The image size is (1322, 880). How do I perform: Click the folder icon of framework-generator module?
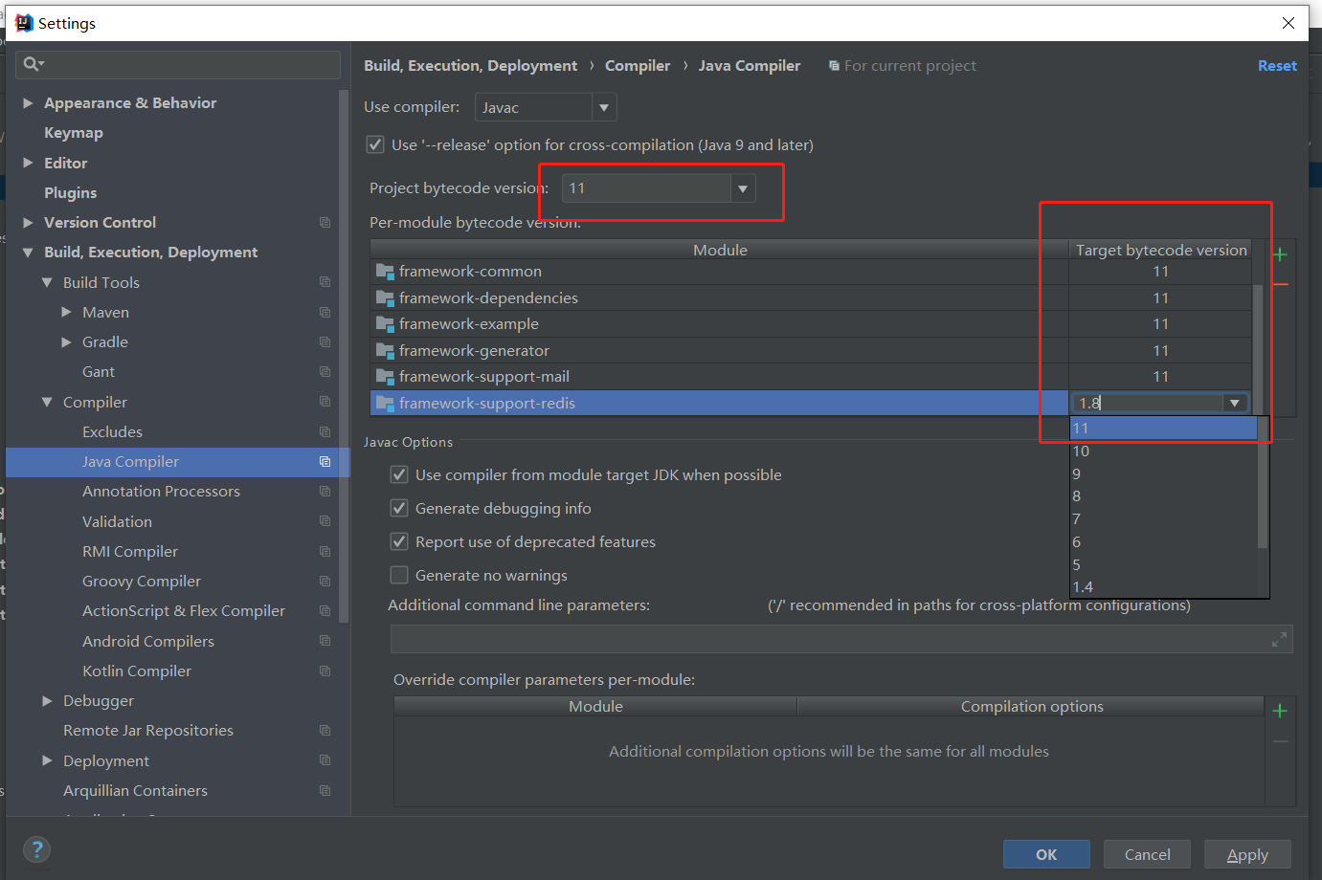[x=385, y=350]
